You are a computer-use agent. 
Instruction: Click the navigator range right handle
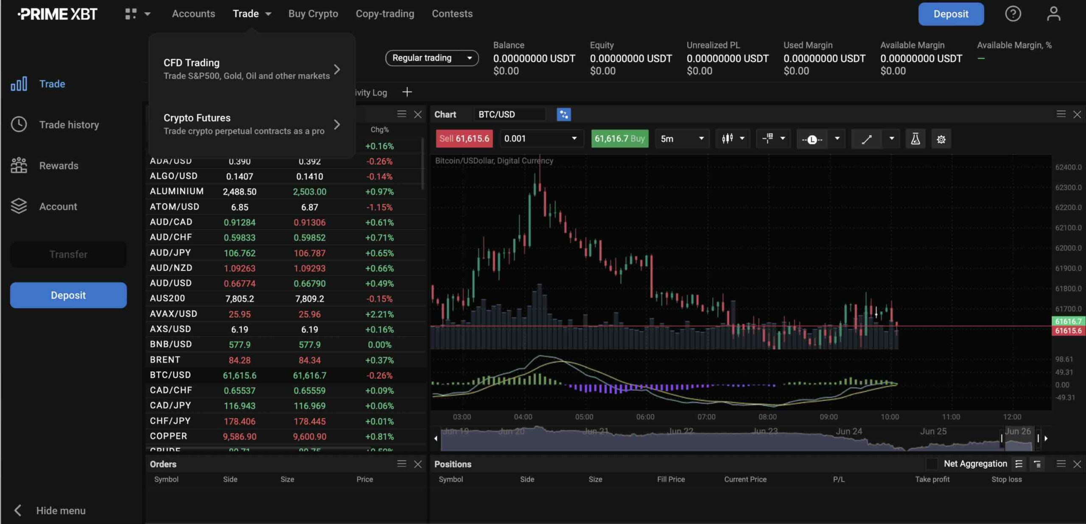tap(1038, 438)
